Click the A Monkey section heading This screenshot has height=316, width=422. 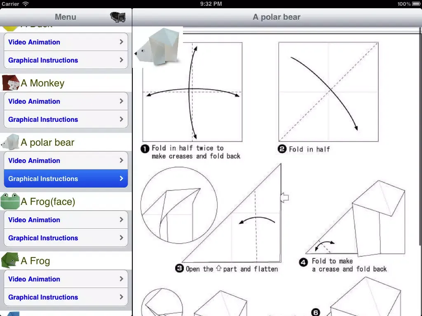42,83
